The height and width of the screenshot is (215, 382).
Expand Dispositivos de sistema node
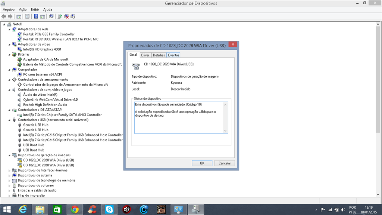(9, 175)
